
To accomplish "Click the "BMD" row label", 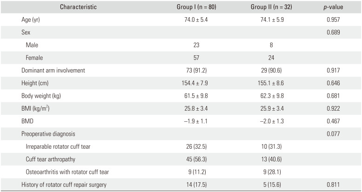I will point(28,121).
